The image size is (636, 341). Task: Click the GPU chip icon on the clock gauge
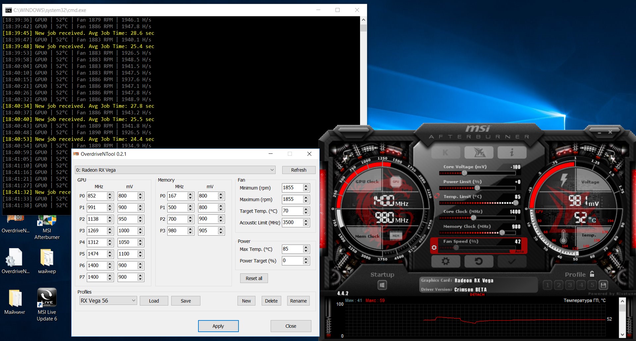pyautogui.click(x=396, y=182)
